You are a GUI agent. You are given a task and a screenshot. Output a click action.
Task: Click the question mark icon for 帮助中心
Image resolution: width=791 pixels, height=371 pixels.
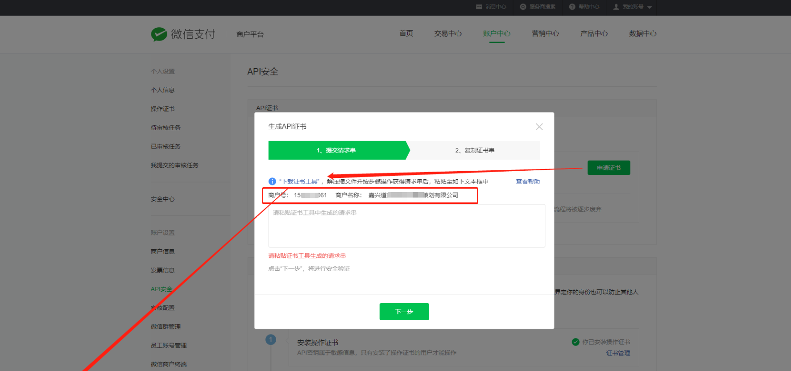click(572, 7)
